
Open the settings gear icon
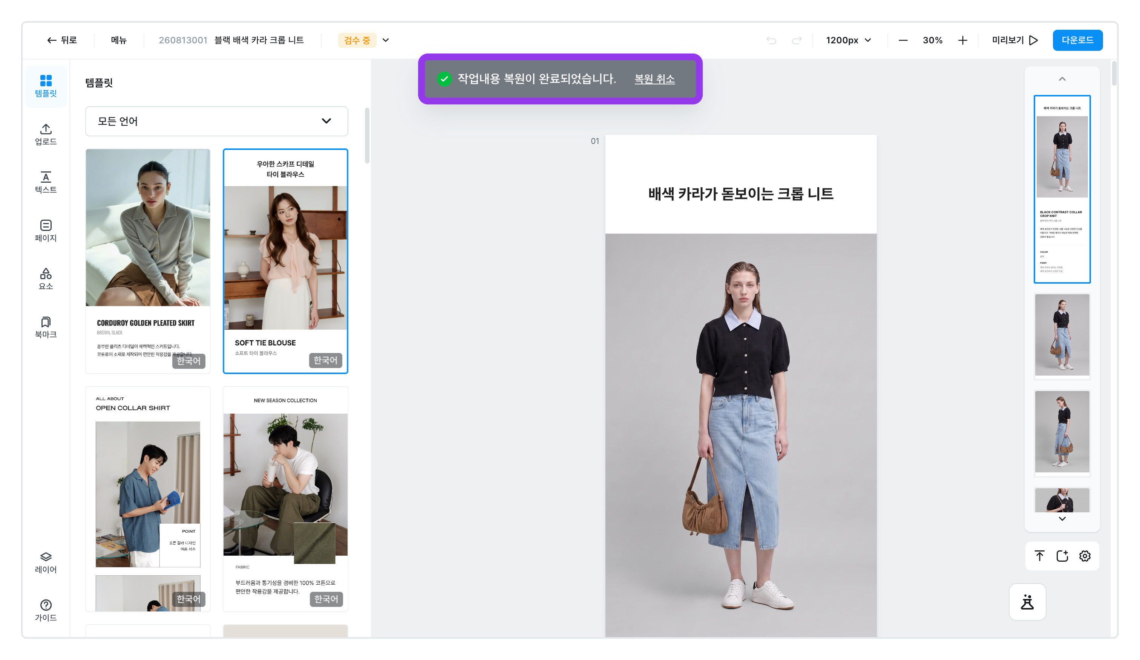(1085, 556)
